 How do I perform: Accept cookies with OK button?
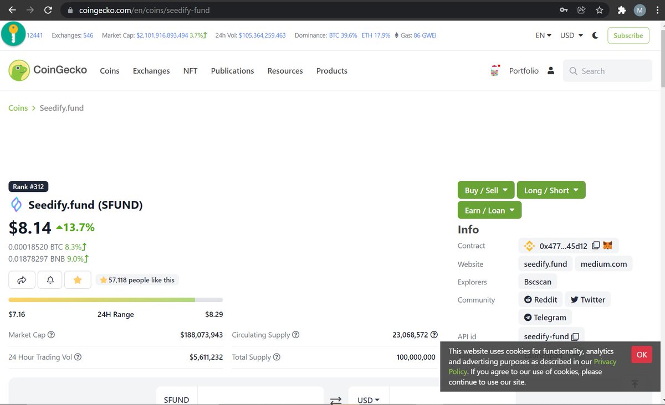tap(641, 355)
